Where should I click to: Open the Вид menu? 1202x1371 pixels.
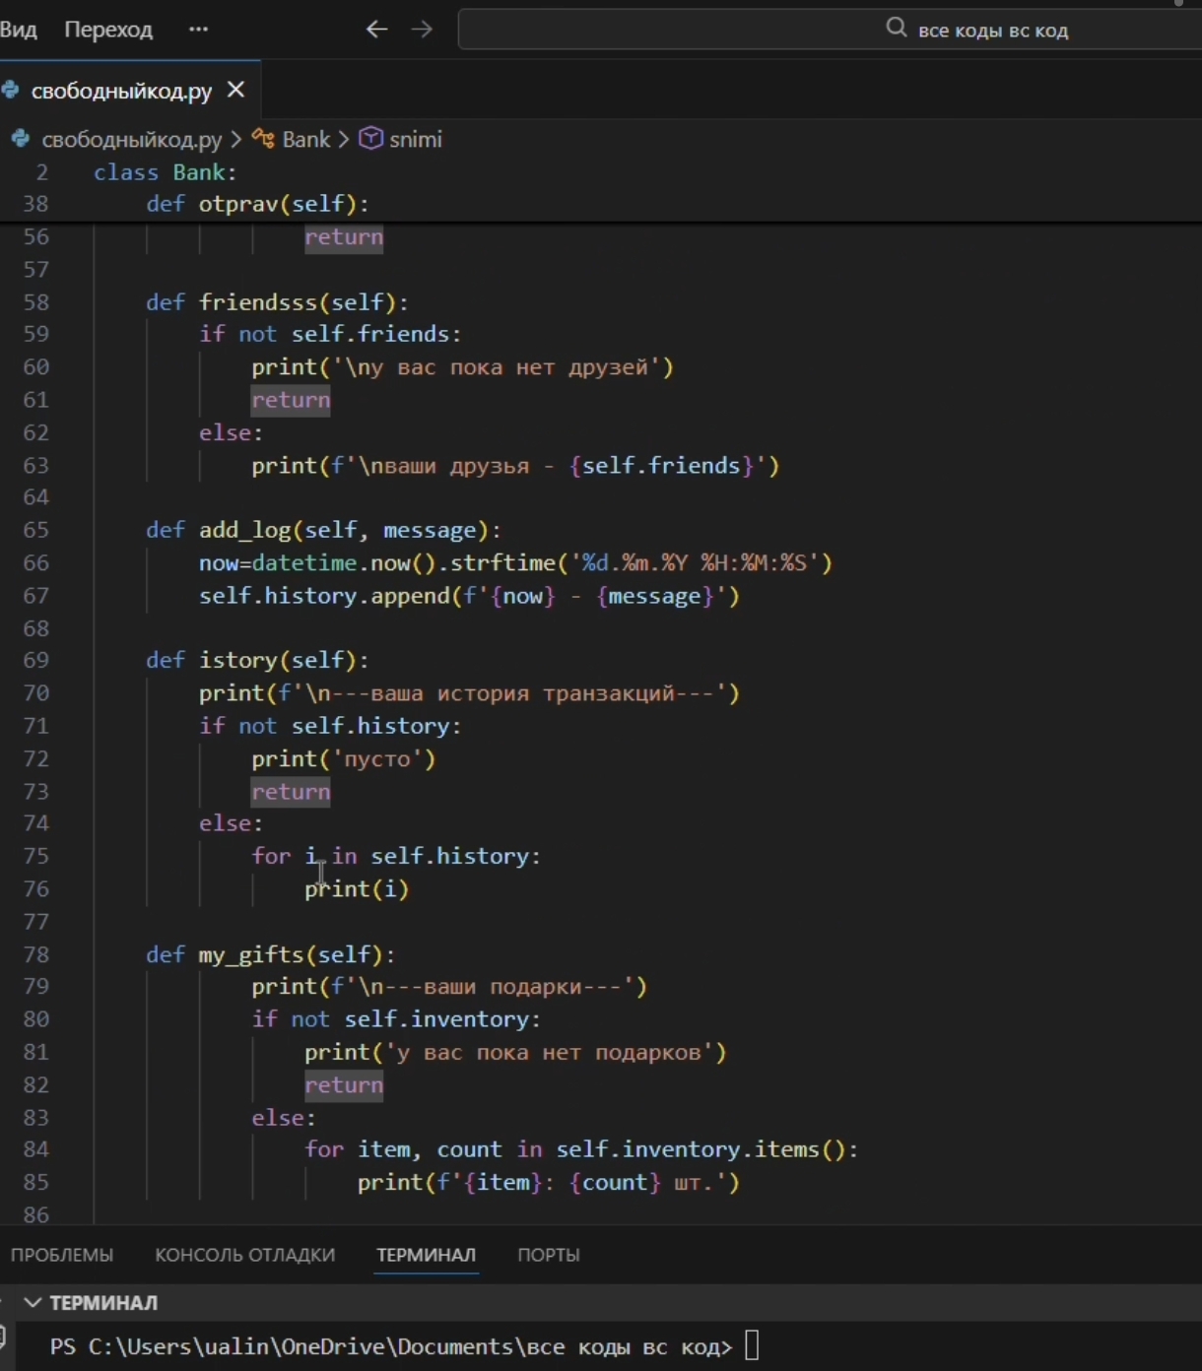[x=18, y=30]
